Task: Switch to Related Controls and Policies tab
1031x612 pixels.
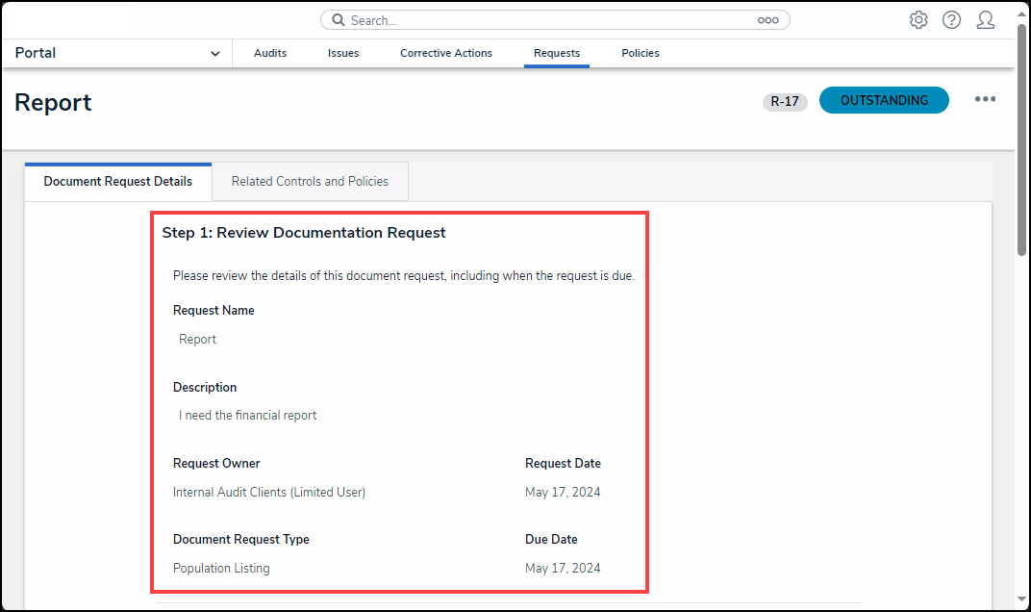Action: point(310,182)
